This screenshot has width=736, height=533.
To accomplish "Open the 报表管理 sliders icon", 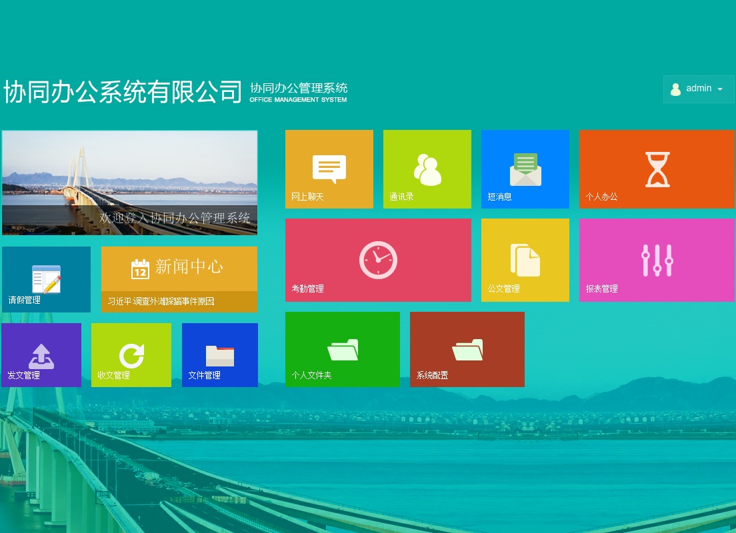I will click(x=657, y=260).
